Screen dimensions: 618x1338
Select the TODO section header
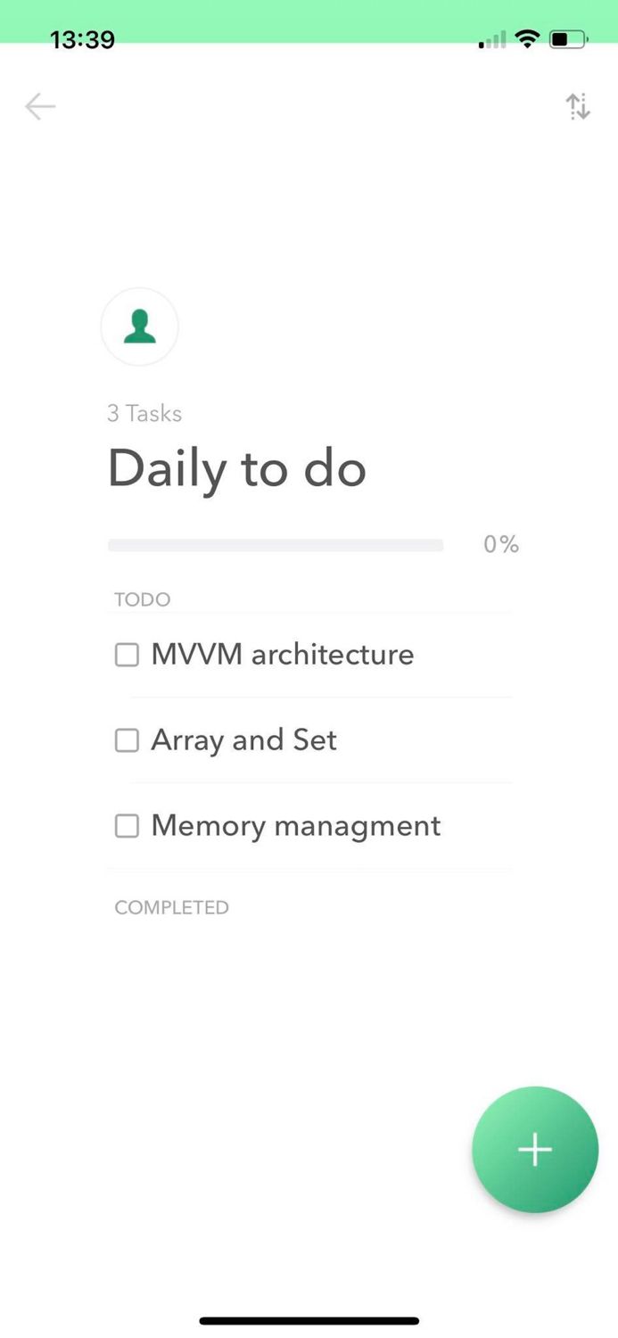coord(142,599)
